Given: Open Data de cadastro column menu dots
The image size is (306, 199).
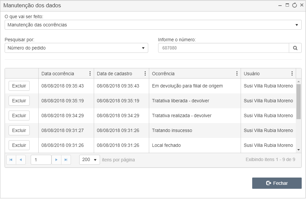Looking at the screenshot, I should point(145,74).
